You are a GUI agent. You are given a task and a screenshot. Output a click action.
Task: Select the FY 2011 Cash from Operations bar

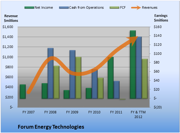point(117,90)
